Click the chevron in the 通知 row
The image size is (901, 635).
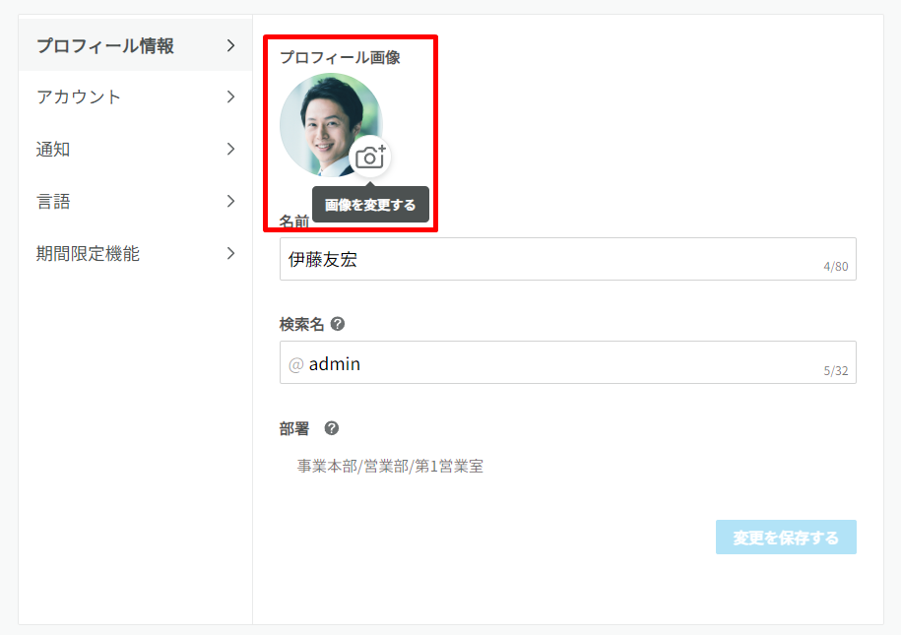(x=230, y=150)
